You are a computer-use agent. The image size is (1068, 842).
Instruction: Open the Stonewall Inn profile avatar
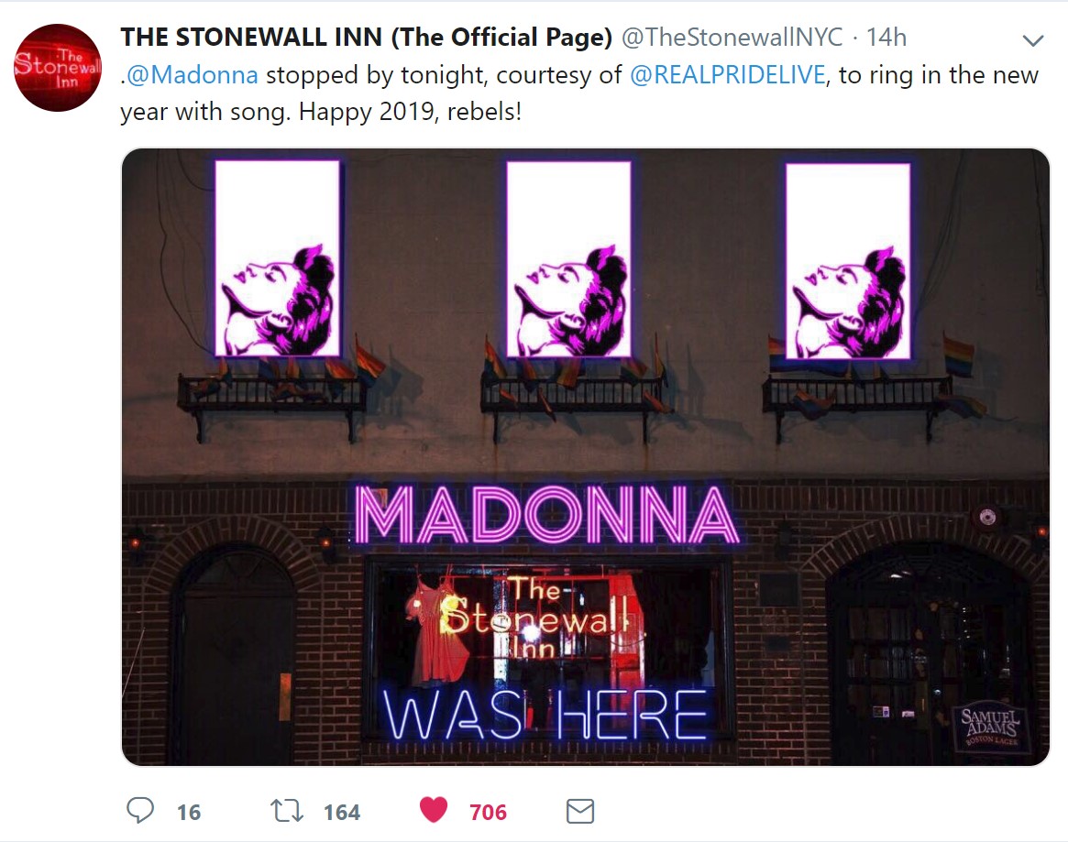pos(57,68)
